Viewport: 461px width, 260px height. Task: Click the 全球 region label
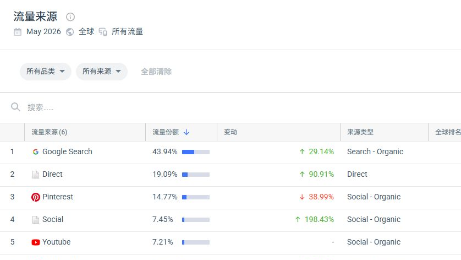pyautogui.click(x=86, y=31)
